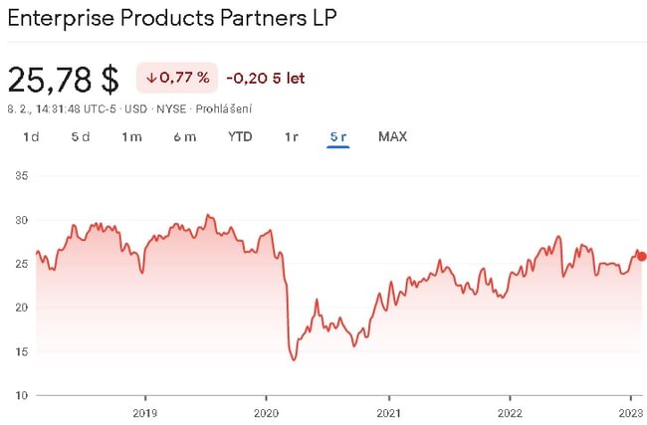Switch to the 5d range tab

[81, 136]
